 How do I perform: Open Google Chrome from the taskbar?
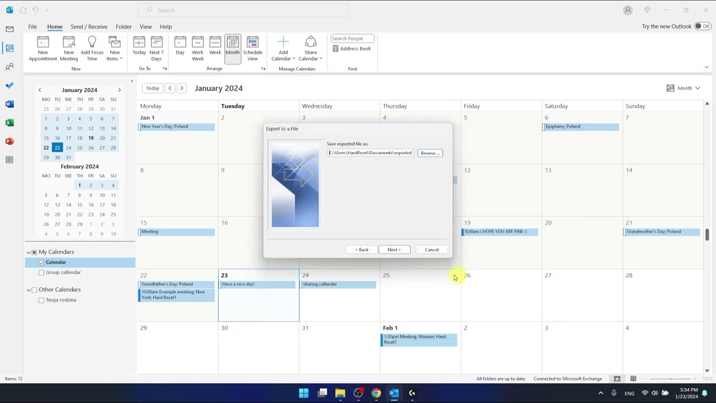pos(376,393)
